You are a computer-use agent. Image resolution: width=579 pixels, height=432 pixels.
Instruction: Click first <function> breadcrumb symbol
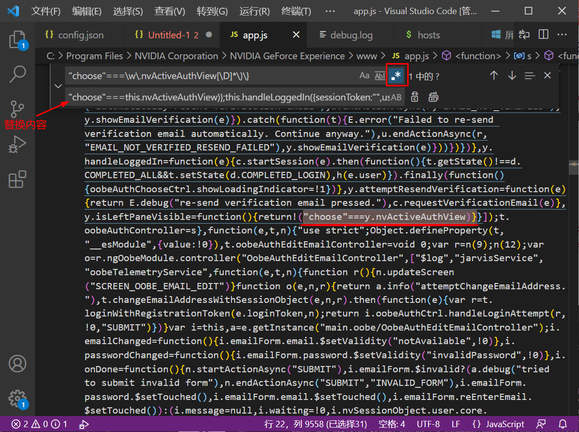pyautogui.click(x=472, y=56)
